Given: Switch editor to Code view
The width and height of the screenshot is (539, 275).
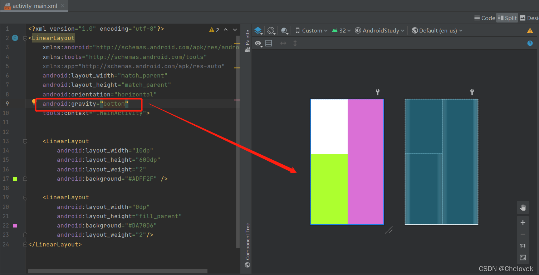Looking at the screenshot, I should tap(485, 18).
